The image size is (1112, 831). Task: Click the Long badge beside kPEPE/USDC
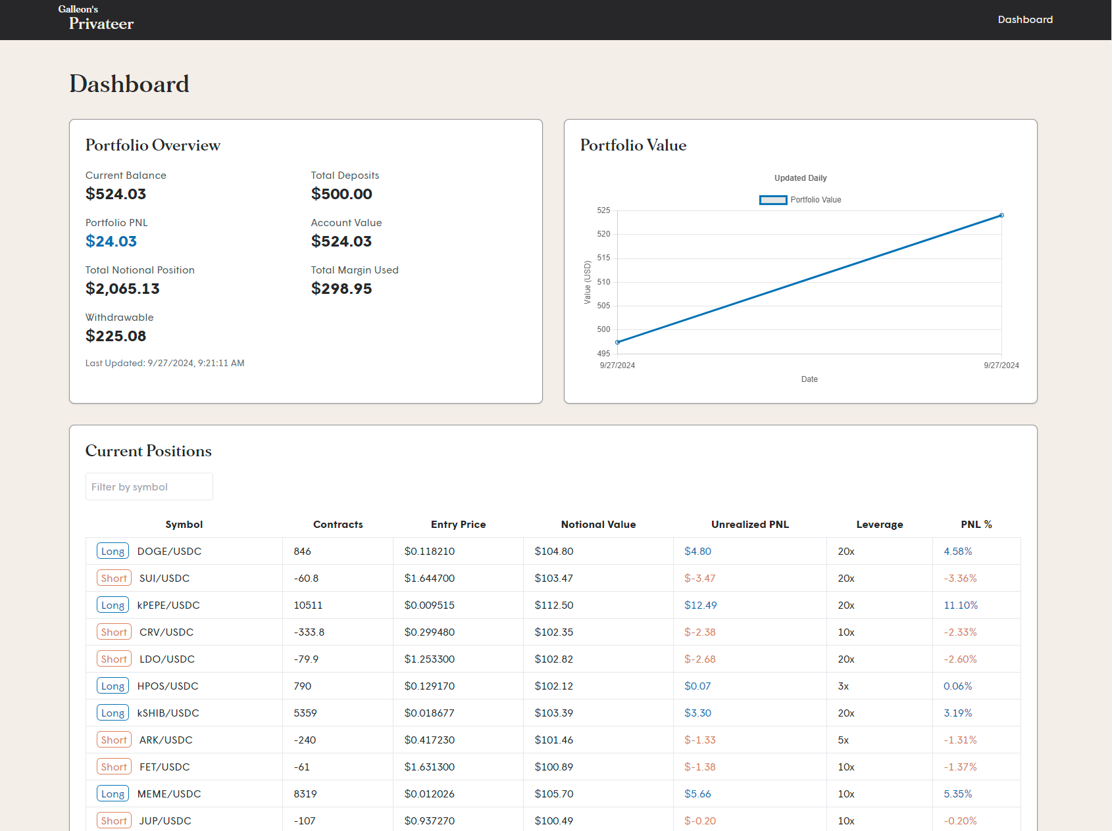[x=113, y=605]
